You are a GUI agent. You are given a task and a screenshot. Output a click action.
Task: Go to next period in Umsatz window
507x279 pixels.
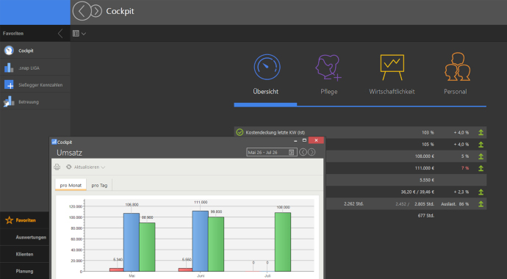tap(312, 152)
